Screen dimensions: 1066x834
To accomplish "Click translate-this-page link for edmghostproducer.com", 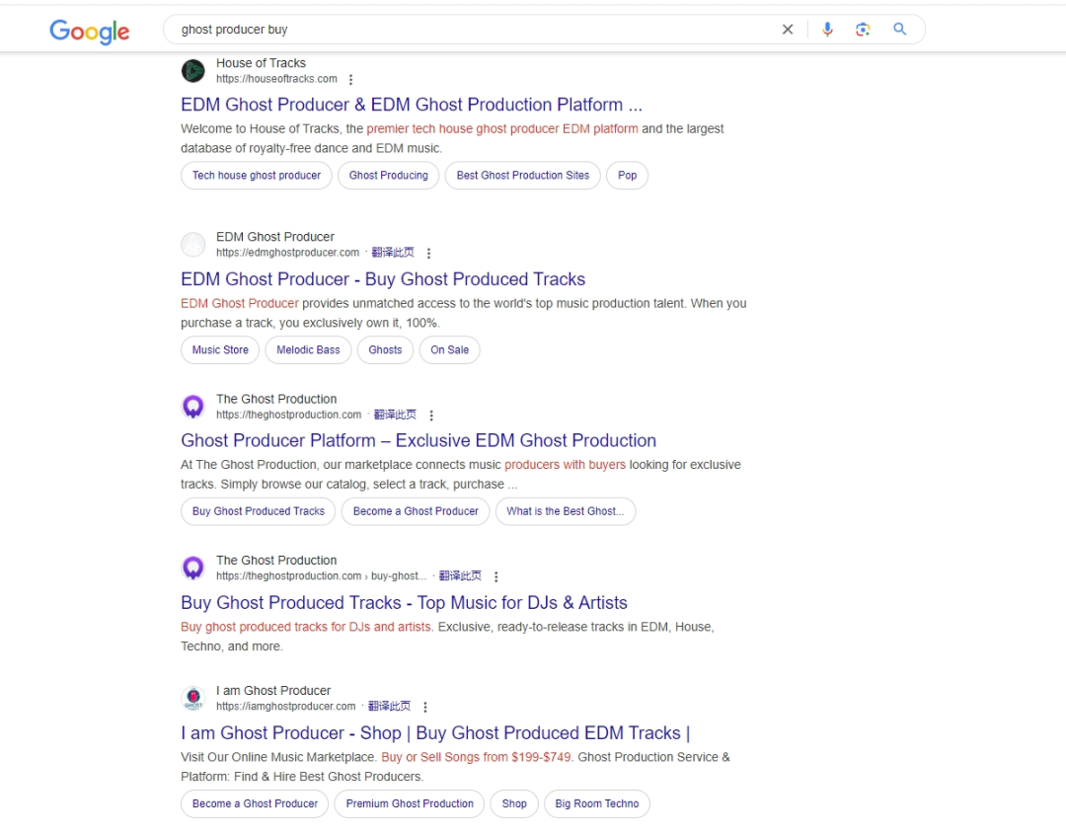I will (x=392, y=253).
